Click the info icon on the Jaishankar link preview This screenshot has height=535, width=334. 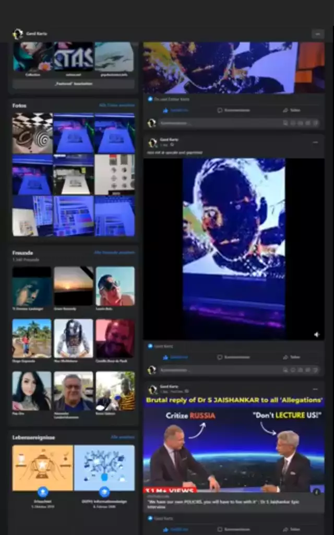317,492
